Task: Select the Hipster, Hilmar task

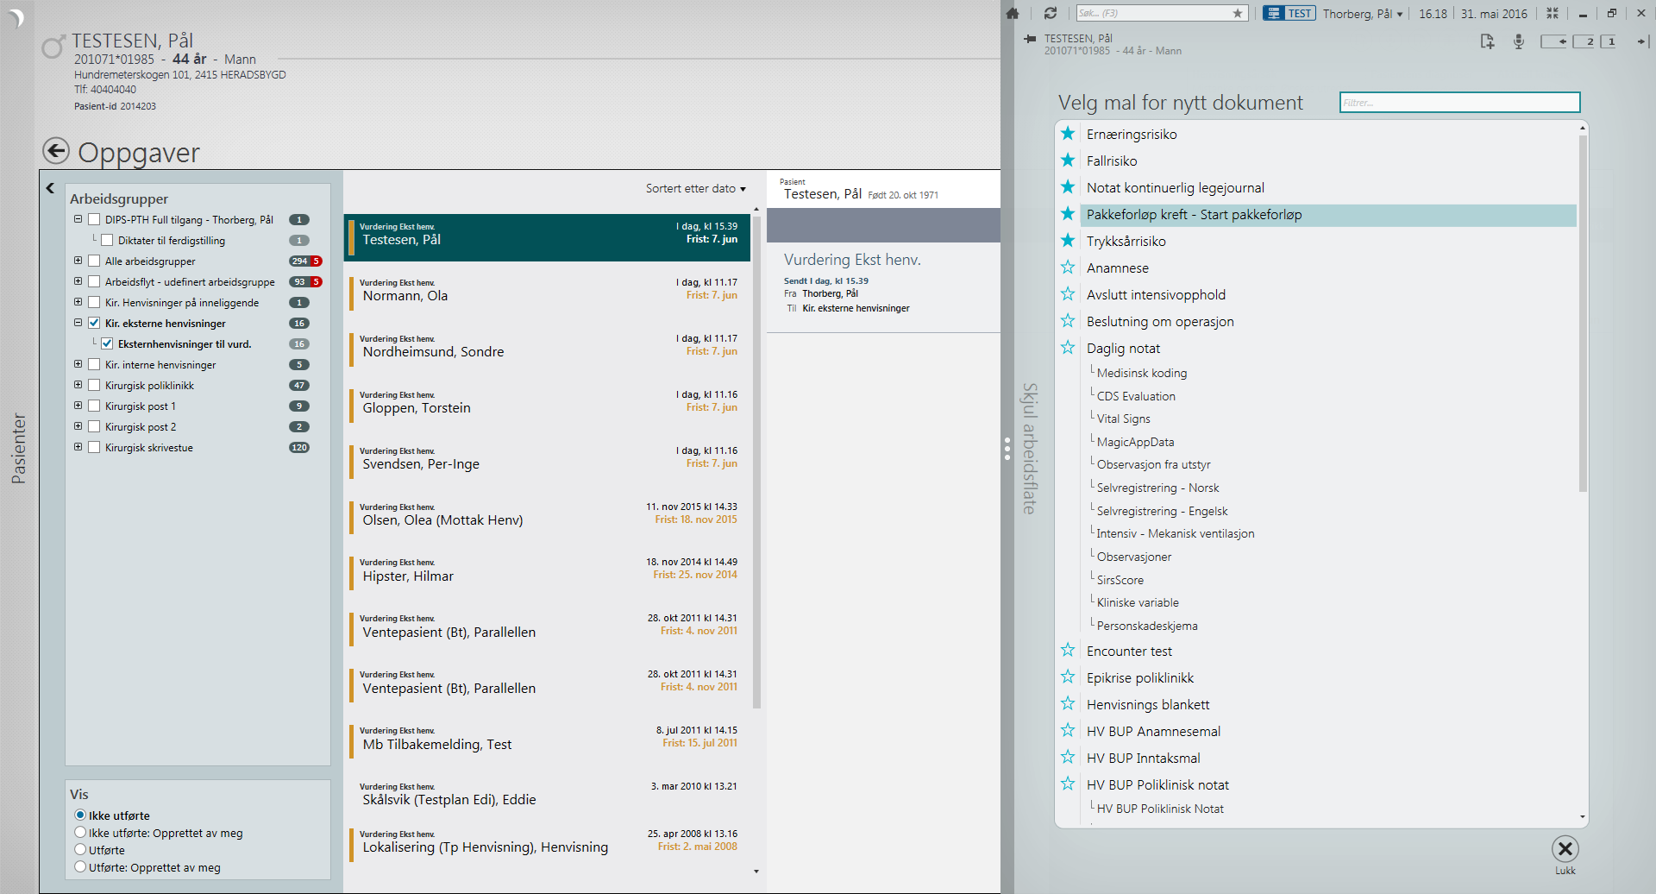Action: (x=548, y=574)
